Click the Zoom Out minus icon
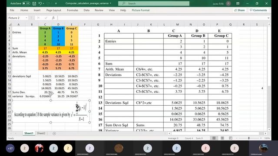The image size is (278, 156). click(237, 138)
